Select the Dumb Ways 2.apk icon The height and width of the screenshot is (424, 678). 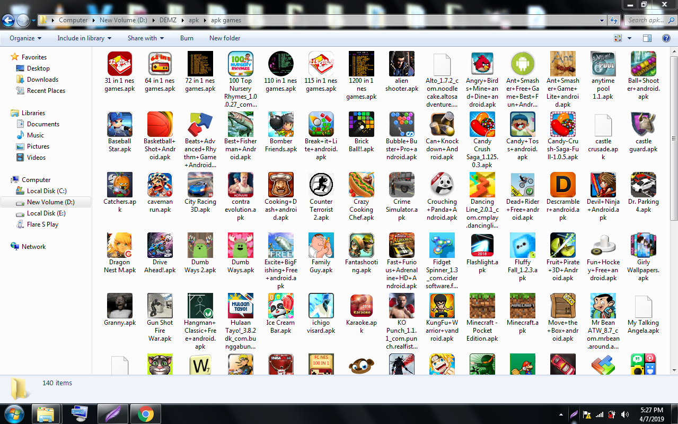[x=200, y=245]
